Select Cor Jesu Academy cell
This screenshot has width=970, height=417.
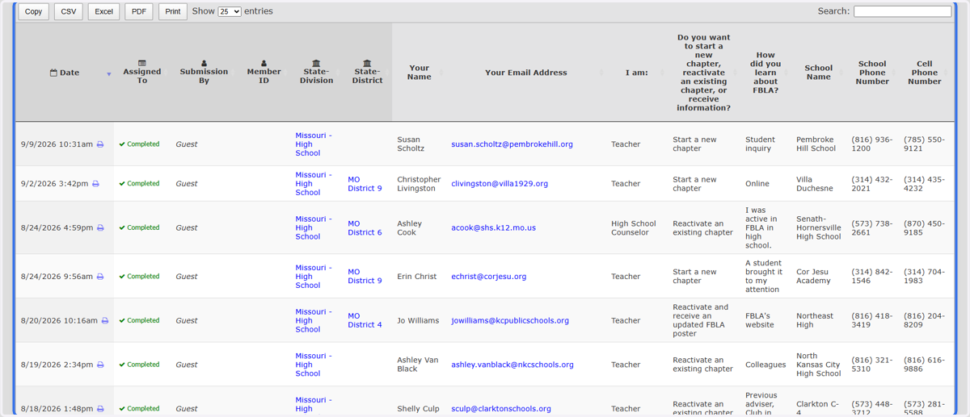[813, 277]
